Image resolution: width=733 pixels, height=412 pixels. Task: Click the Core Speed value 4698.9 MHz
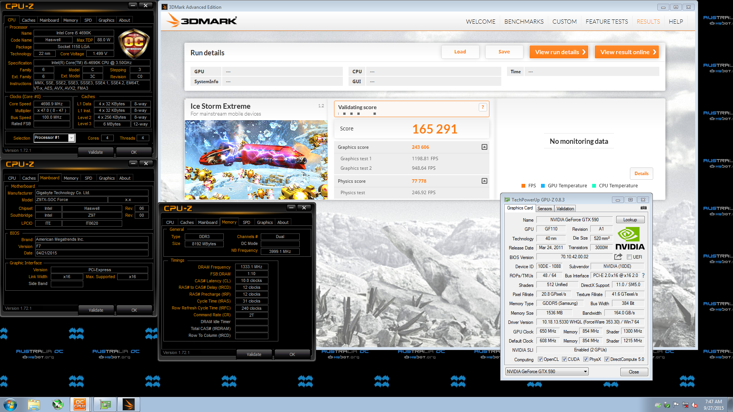[52, 104]
